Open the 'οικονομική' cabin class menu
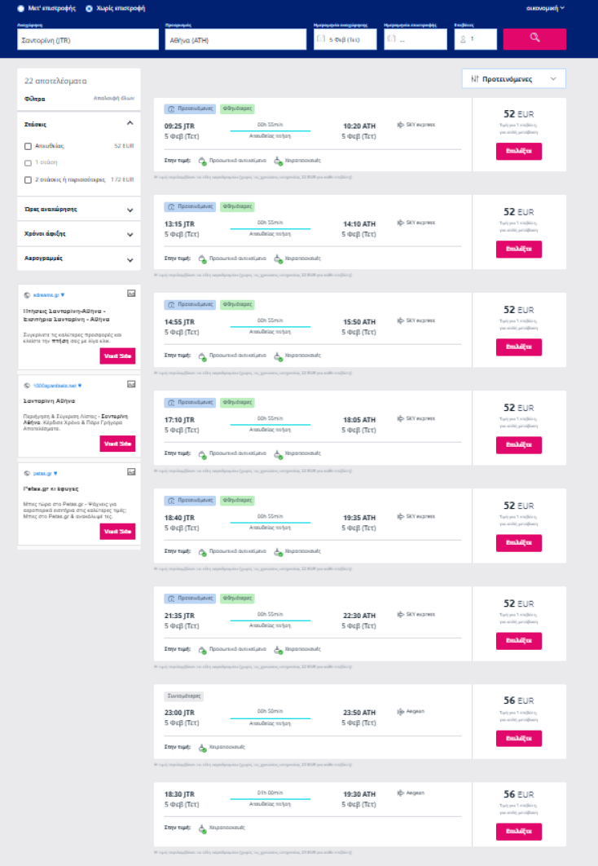The height and width of the screenshot is (866, 598). pos(545,7)
